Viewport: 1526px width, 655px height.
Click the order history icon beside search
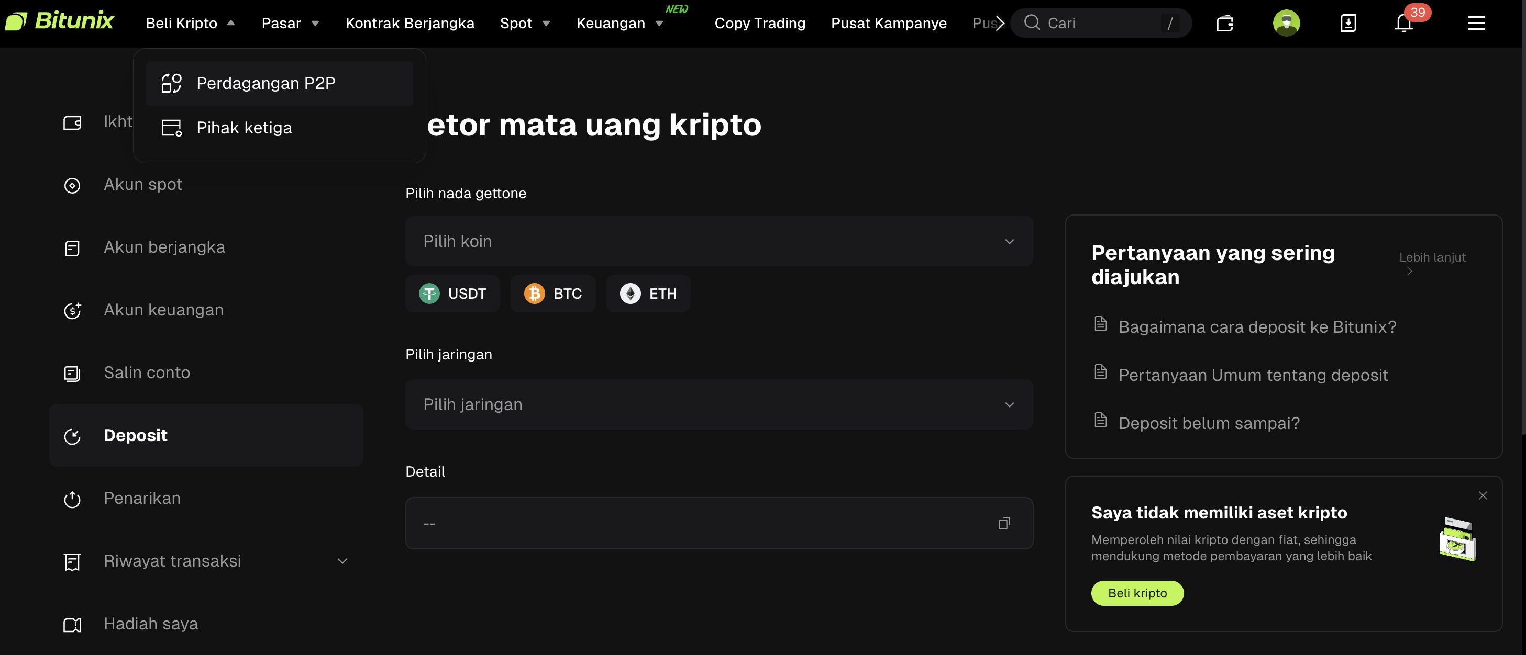[x=1224, y=23]
